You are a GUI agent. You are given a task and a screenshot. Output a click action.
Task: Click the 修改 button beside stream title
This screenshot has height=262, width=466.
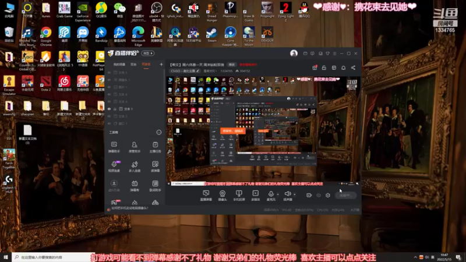tap(232, 65)
